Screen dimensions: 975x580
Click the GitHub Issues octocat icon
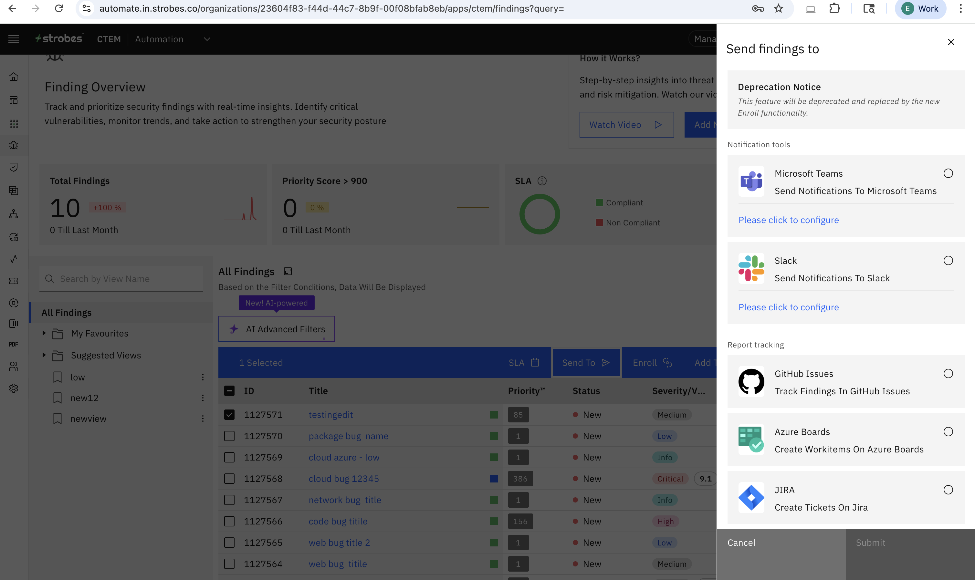point(751,382)
